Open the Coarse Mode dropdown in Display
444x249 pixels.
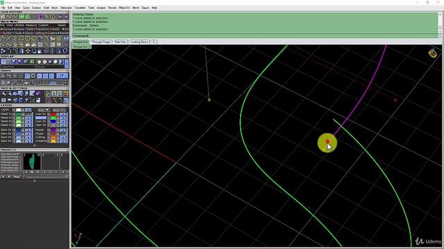click(x=18, y=67)
